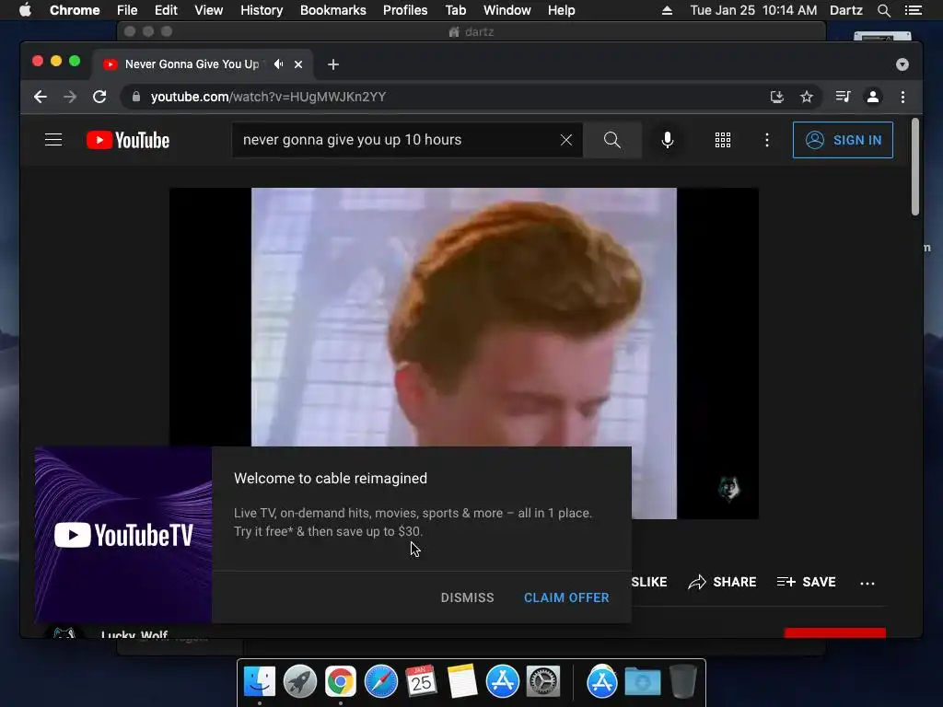
Task: Click the Dartz user name in menu bar
Action: point(846,10)
